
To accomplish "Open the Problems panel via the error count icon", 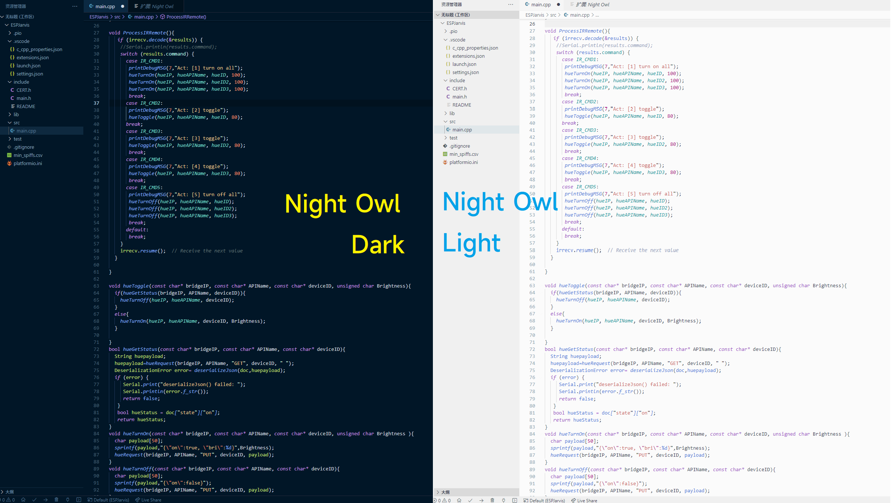I will pyautogui.click(x=3, y=500).
